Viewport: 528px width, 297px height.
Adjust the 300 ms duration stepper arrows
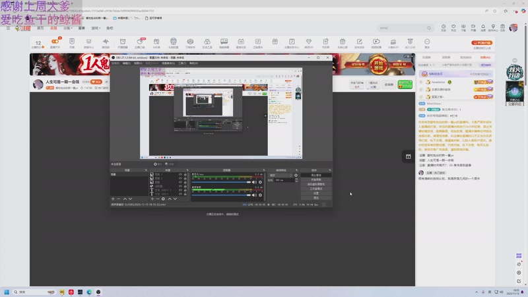pyautogui.click(x=296, y=180)
